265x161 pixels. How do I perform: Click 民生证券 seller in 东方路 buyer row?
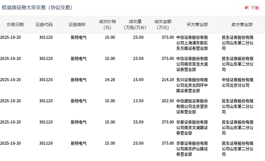238,43
